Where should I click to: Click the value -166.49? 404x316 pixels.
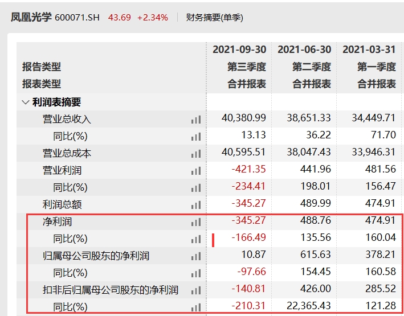[x=248, y=237]
